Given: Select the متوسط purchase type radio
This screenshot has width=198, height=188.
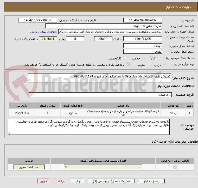Looking at the screenshot, I should click(x=149, y=64).
